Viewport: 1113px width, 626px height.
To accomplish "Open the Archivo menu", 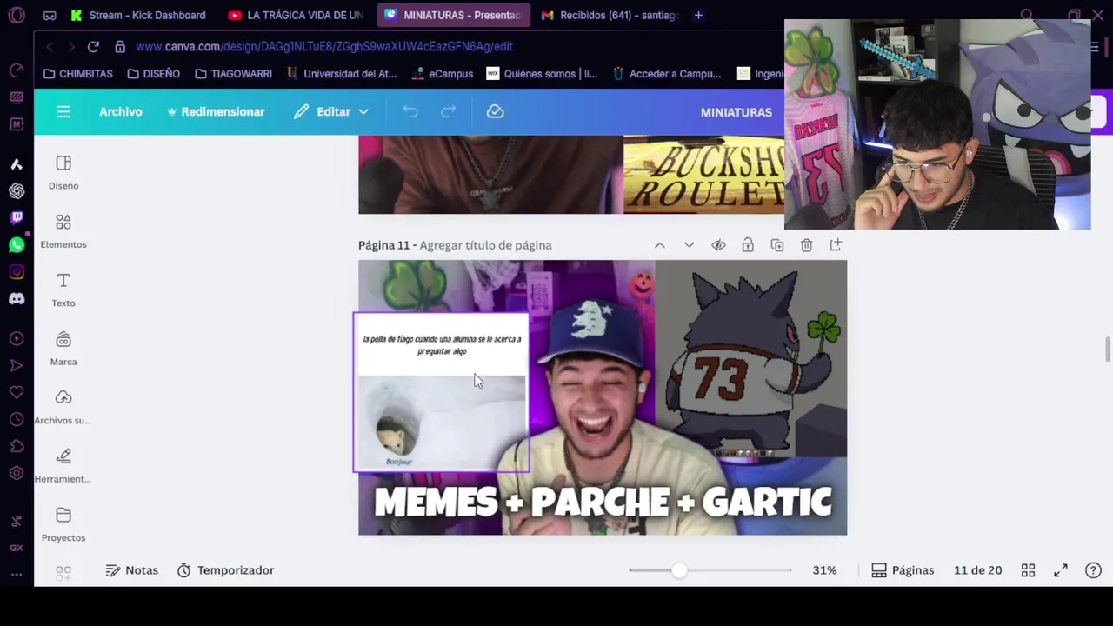I will (121, 111).
